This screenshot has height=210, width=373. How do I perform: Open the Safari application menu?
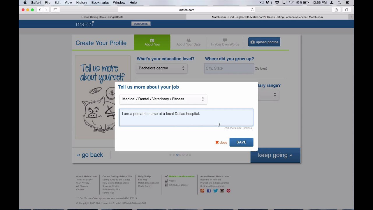pos(36,3)
